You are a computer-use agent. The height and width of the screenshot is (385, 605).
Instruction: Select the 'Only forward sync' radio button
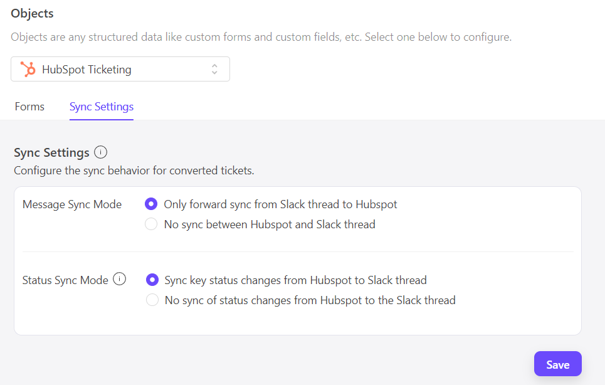(150, 204)
